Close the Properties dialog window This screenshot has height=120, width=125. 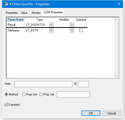tap(119, 4)
